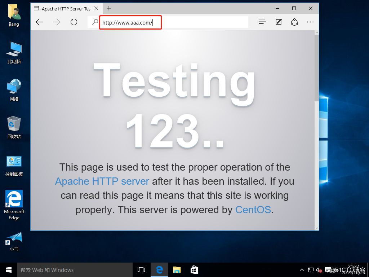Close the Edge window
Screen dimensions: 369x277
[311, 9]
